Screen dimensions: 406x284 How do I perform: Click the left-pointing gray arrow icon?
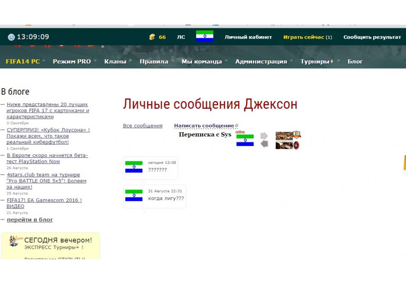[264, 144]
